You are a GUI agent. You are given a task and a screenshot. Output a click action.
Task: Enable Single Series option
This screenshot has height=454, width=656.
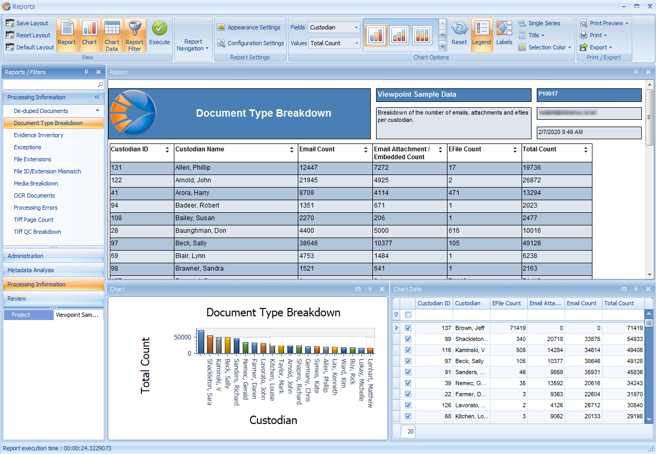(539, 23)
